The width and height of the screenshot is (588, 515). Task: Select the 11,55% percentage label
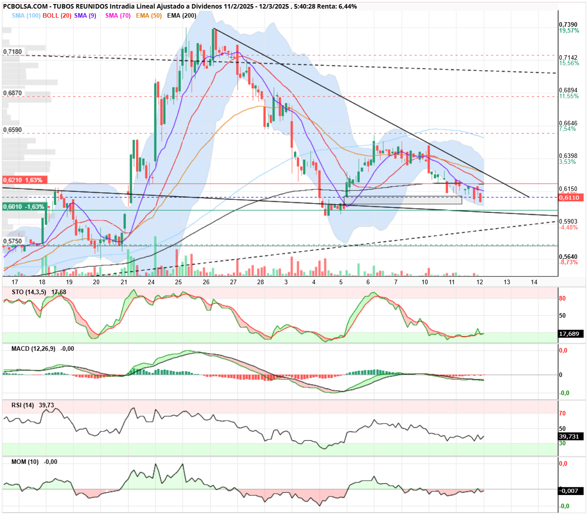(x=569, y=96)
